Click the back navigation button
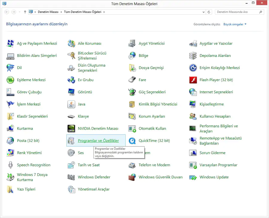This screenshot has width=269, height=218. click(x=6, y=12)
